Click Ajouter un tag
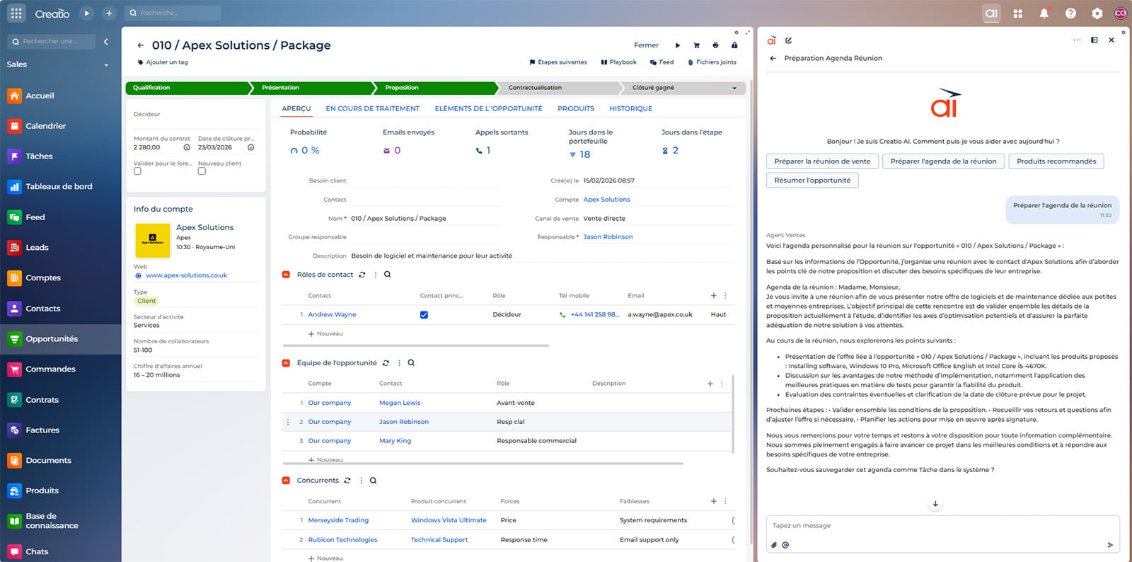The height and width of the screenshot is (562, 1132). click(x=163, y=62)
